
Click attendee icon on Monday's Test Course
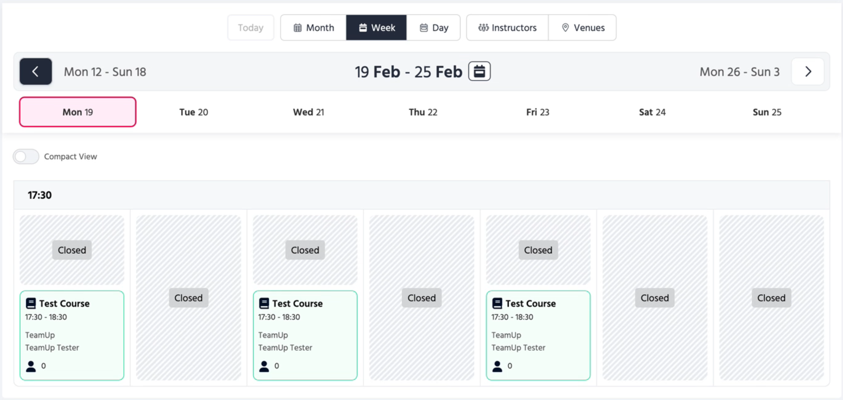tap(31, 366)
